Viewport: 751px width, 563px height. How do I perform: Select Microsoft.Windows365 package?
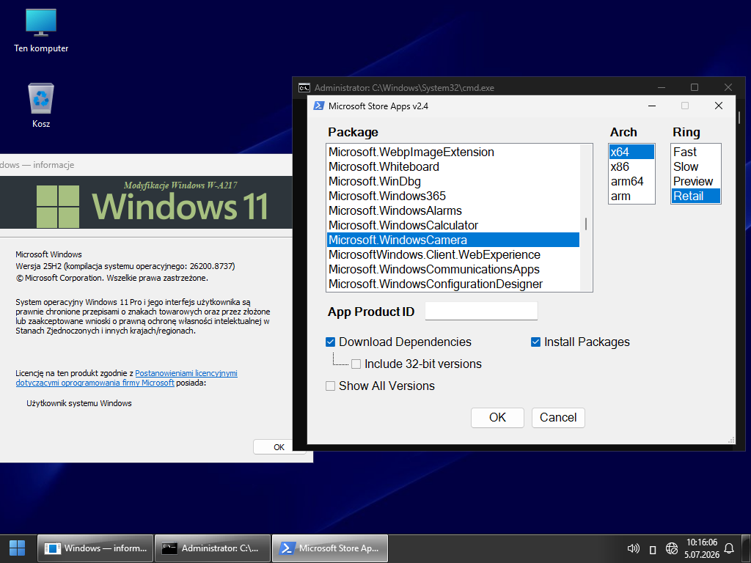(x=453, y=196)
